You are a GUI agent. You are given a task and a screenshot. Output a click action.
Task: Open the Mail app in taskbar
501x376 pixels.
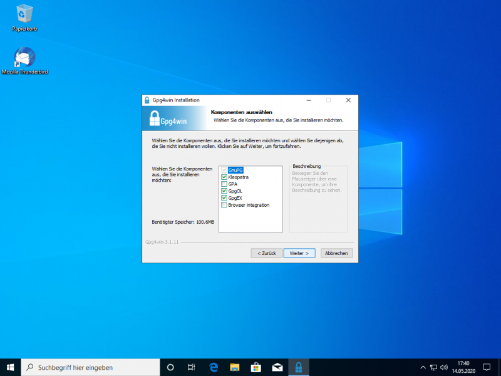coord(277,367)
